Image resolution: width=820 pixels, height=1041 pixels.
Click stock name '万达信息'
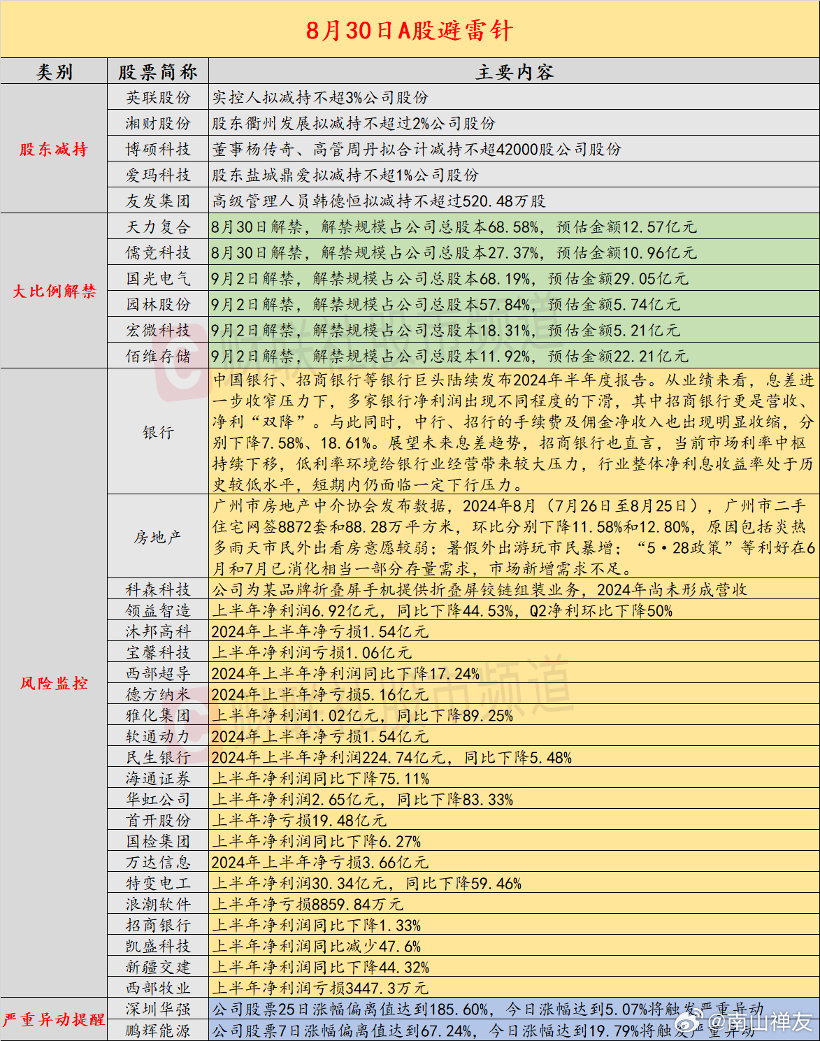coord(158,862)
